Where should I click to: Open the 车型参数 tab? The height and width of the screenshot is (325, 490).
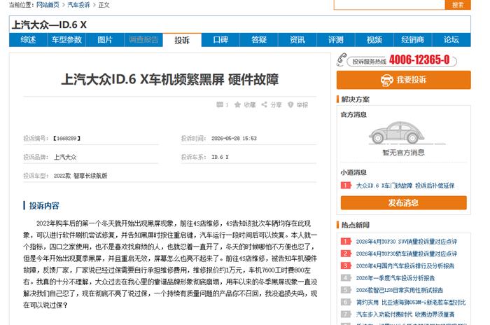click(x=66, y=40)
